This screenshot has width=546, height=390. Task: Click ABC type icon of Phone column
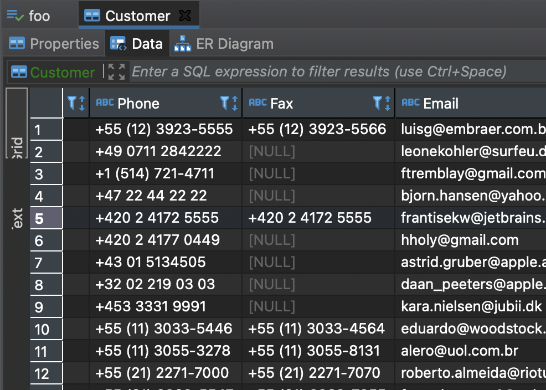tap(105, 102)
